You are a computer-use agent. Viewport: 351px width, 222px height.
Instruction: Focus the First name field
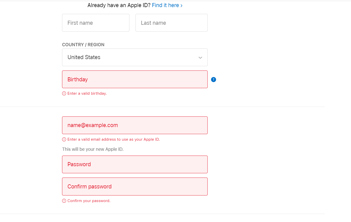pos(96,23)
